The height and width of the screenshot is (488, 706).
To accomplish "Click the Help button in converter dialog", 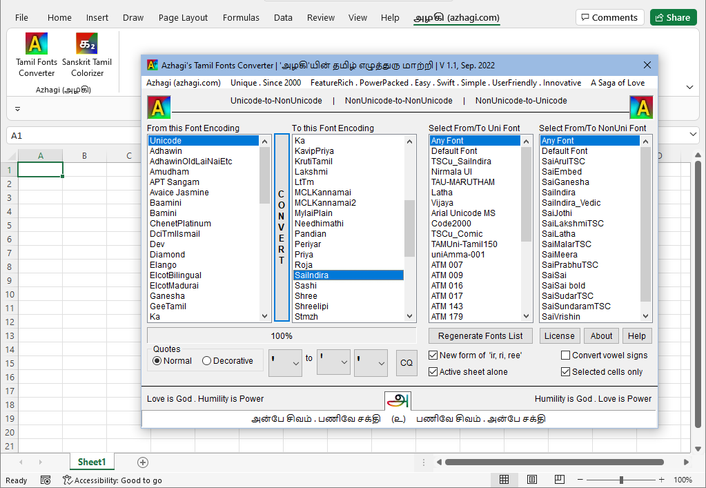I will (637, 336).
